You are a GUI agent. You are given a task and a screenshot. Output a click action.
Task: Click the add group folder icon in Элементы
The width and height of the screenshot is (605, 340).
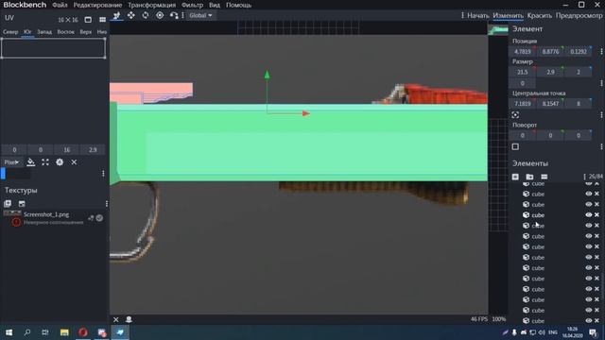pos(529,177)
